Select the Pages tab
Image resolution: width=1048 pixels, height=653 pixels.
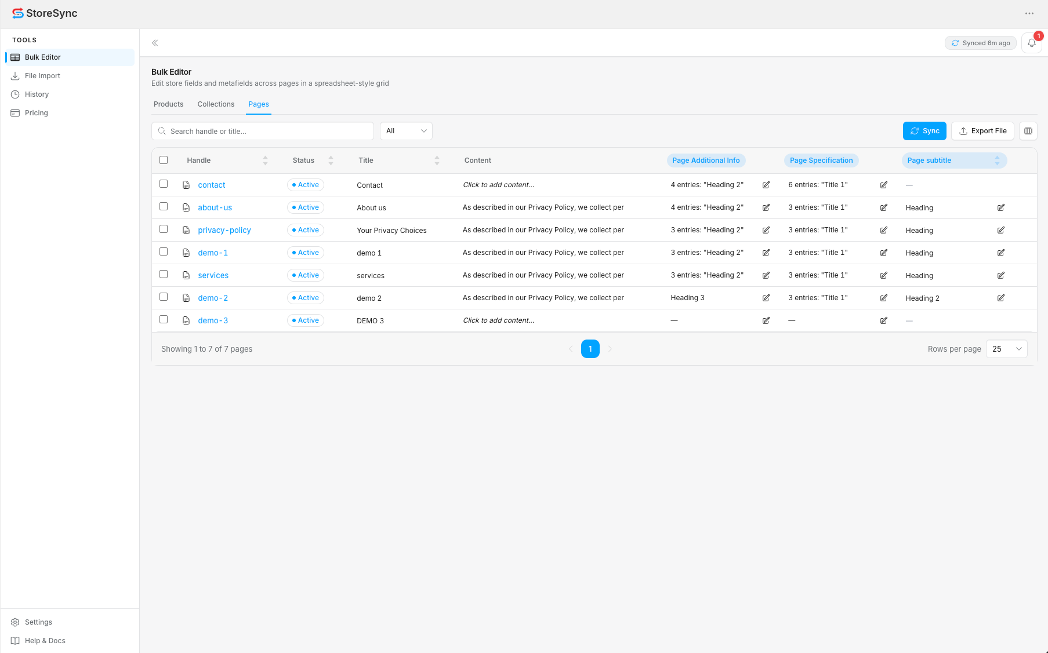pyautogui.click(x=259, y=104)
